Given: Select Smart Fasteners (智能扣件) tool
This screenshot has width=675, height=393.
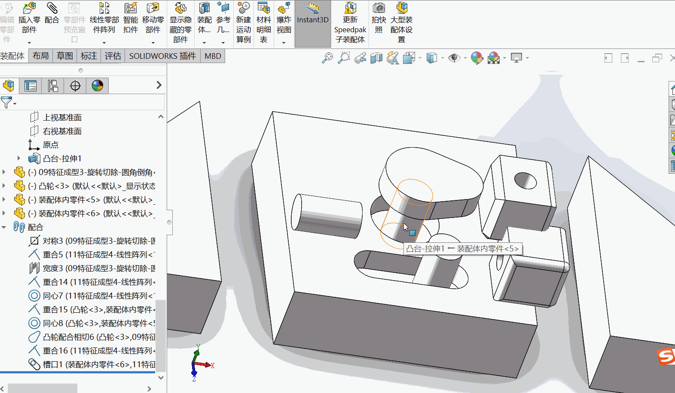Looking at the screenshot, I should tap(131, 18).
